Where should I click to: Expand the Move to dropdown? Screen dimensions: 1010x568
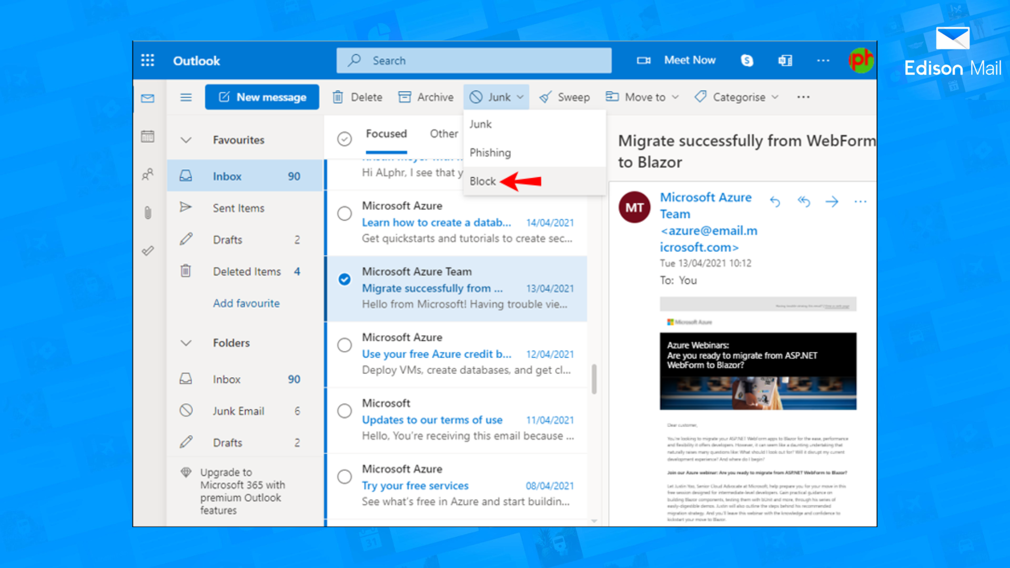coord(642,97)
